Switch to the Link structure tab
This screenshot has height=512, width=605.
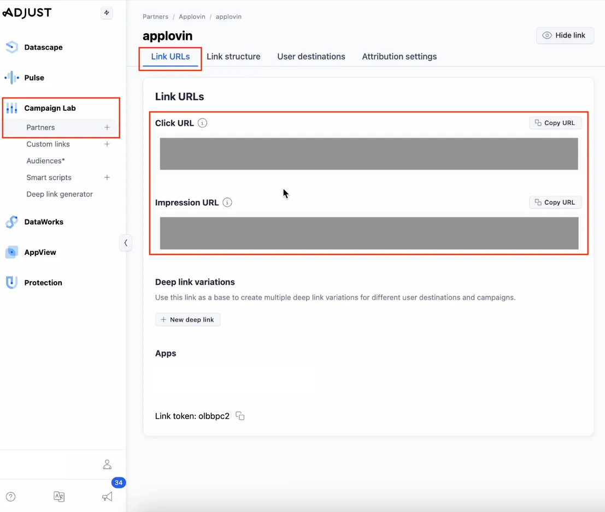tap(233, 56)
